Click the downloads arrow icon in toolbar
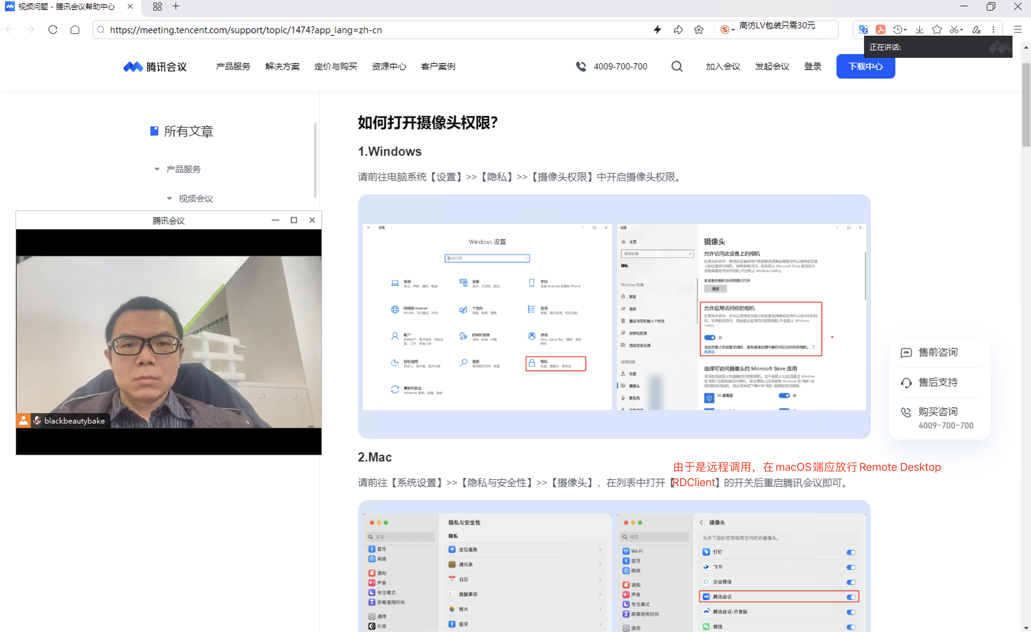 pos(919,30)
